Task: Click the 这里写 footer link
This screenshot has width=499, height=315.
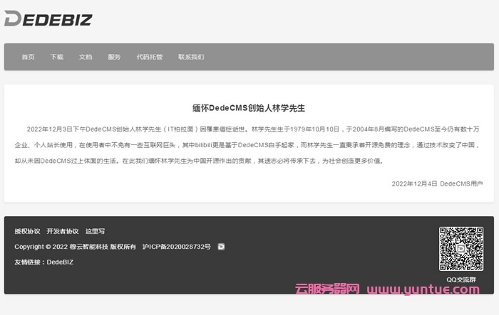Action: tap(95, 231)
